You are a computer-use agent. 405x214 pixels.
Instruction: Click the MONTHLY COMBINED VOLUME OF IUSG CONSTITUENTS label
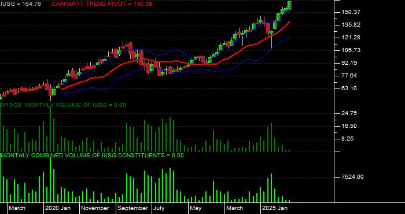coord(92,156)
